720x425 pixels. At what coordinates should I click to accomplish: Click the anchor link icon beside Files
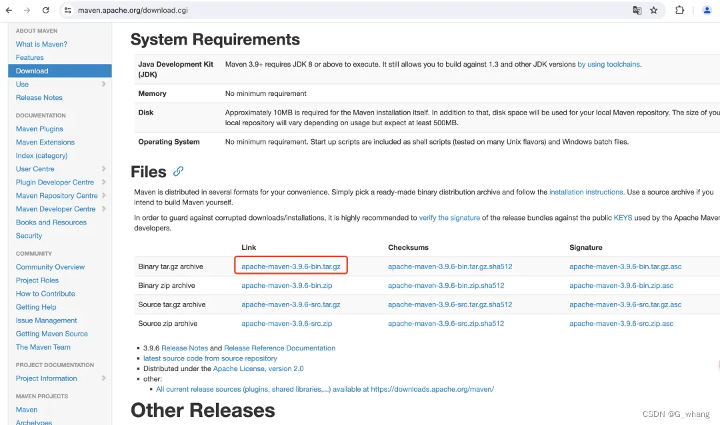(x=178, y=171)
